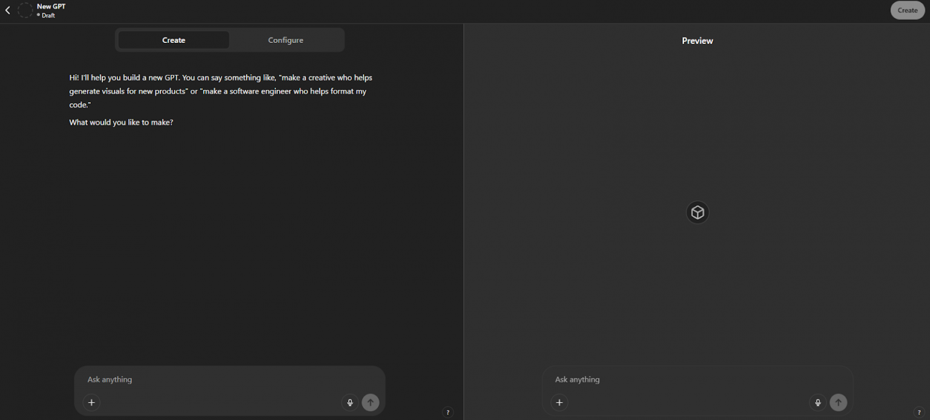Open the plus attachment menu in Preview chat
Screen dimensions: 930x420
click(x=559, y=402)
